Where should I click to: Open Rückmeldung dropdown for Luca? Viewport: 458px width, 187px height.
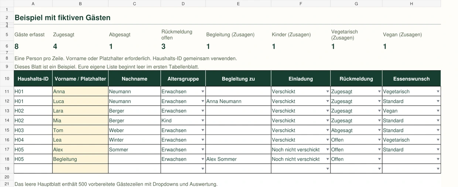(x=379, y=101)
